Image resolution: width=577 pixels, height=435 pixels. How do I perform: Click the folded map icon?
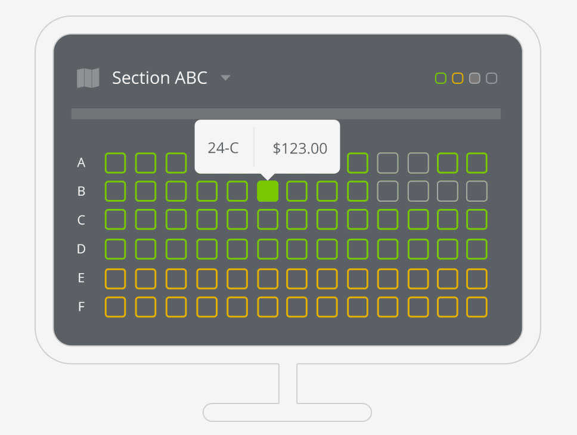(x=88, y=78)
